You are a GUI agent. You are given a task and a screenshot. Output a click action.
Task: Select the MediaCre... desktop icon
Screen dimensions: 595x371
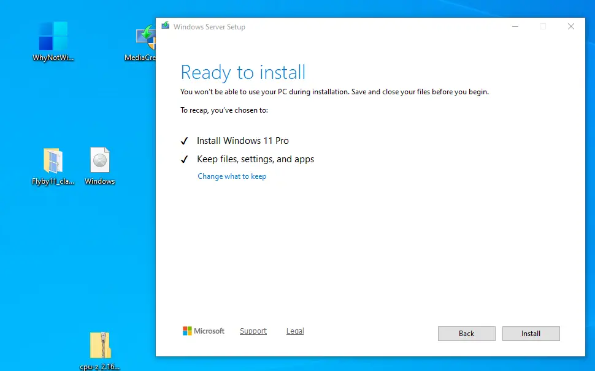coord(141,42)
